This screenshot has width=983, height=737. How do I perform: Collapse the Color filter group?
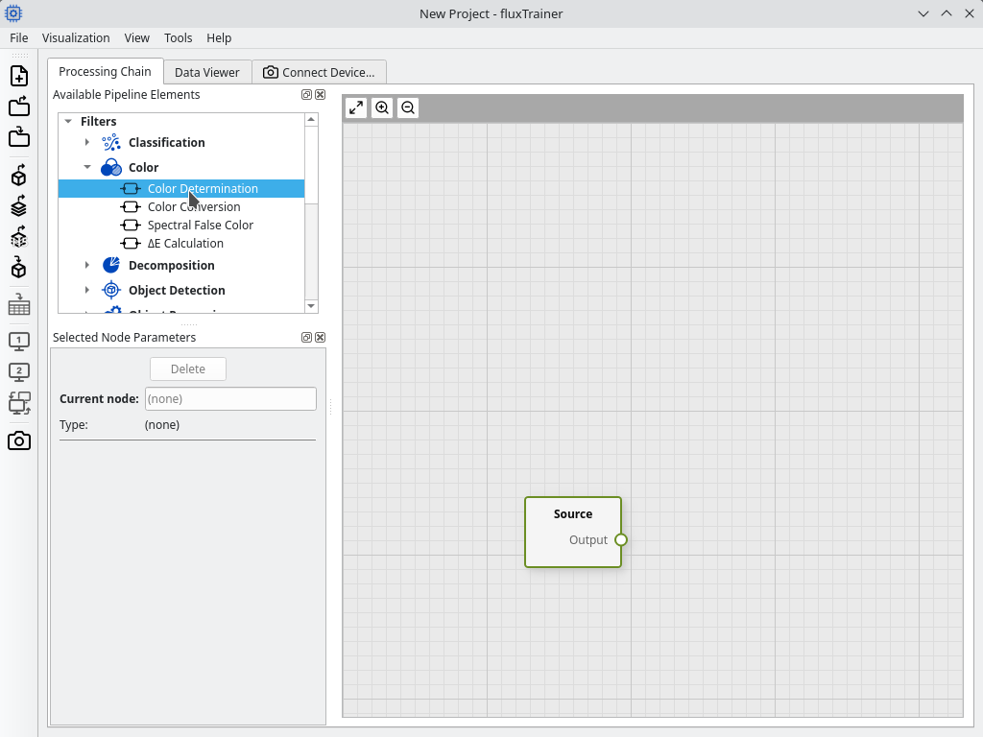[87, 167]
